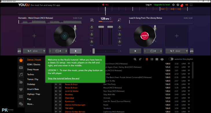Click the right deck filter knob
The image size is (211, 113).
(x=119, y=42)
